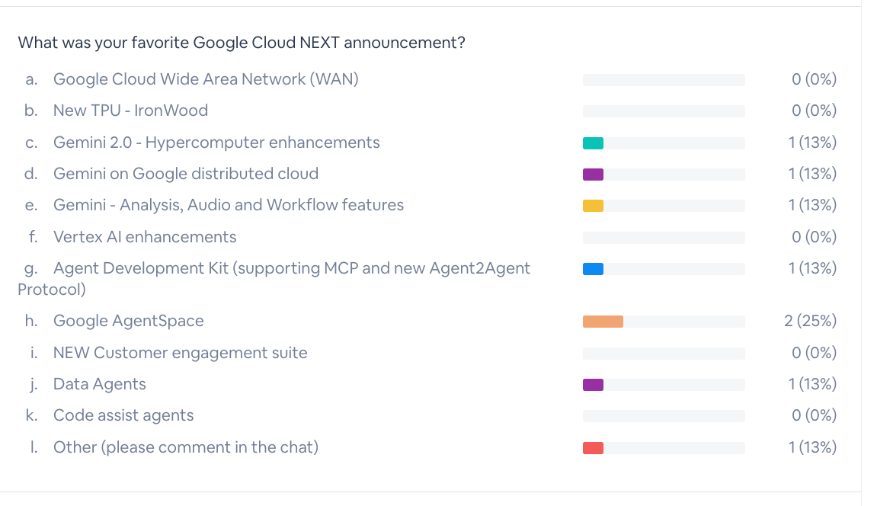This screenshot has width=893, height=506.
Task: Click the purple bar for Gemini on distributed cloud
Action: [x=593, y=175]
